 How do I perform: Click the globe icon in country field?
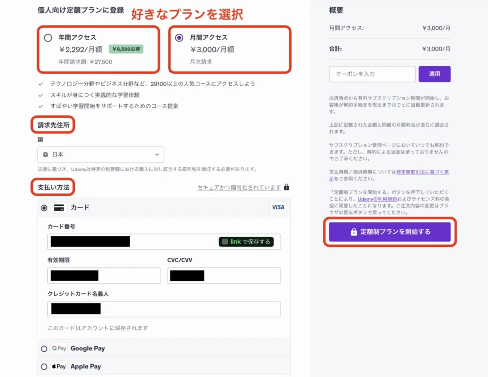tap(46, 155)
